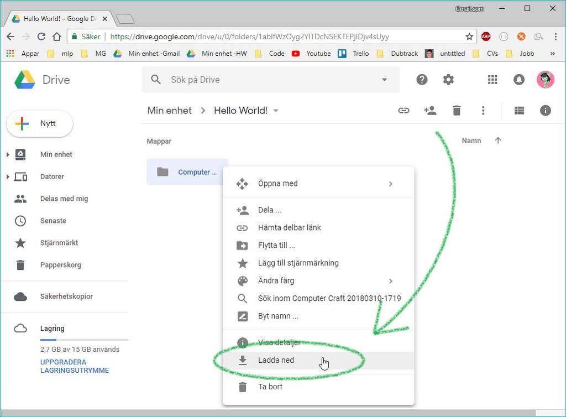Open the Trello bookmark

(353, 54)
